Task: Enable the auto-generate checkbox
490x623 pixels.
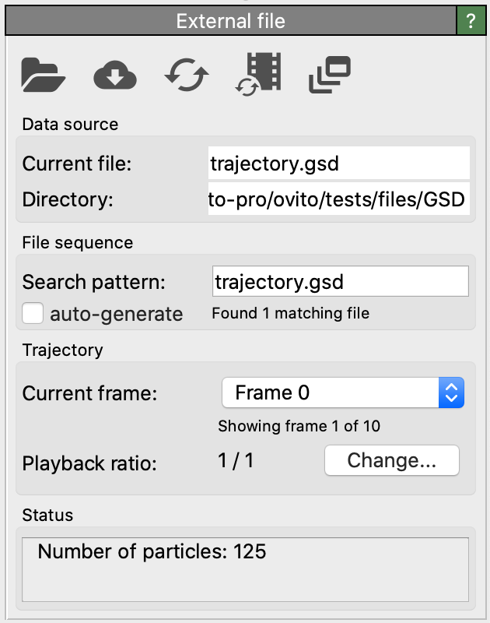Action: pos(33,314)
